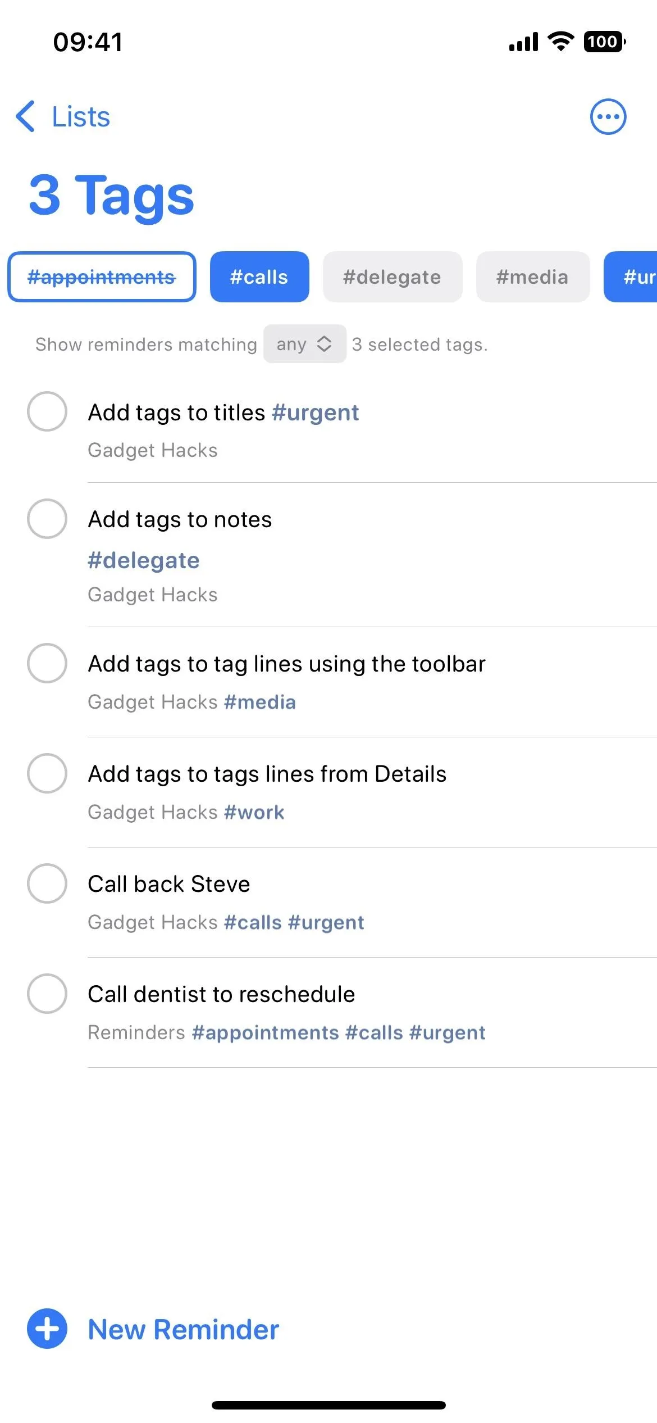This screenshot has height=1423, width=657.
Task: Tap the cellular signal bars icon
Action: pyautogui.click(x=523, y=42)
